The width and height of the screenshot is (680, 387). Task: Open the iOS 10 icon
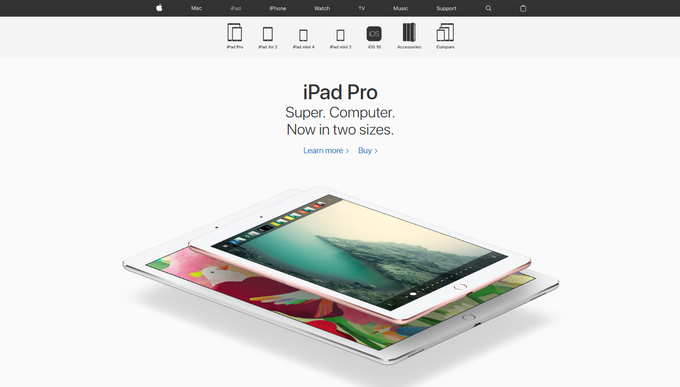[374, 36]
